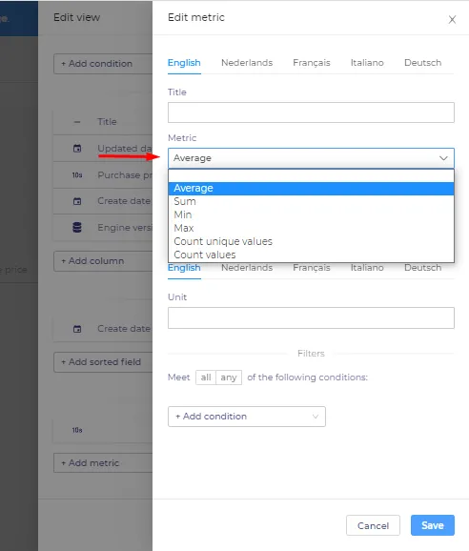Screen dimensions: 469x551
Task: Expand the Add condition dropdown in Filters
Action: pyautogui.click(x=247, y=417)
